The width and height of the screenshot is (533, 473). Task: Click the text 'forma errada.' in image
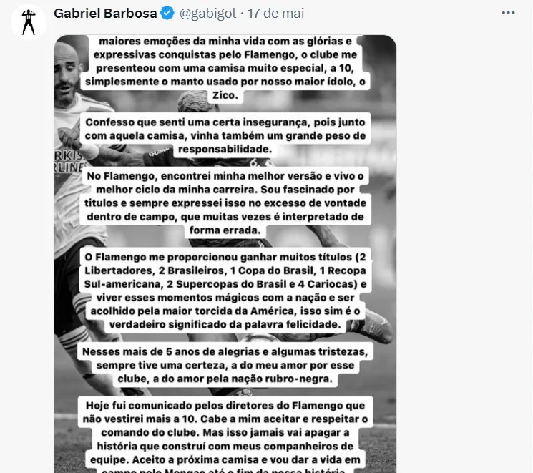225,230
